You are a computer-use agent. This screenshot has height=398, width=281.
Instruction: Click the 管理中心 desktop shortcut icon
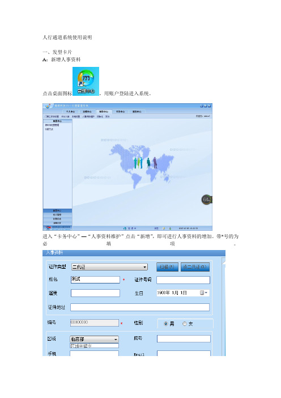coord(86,81)
